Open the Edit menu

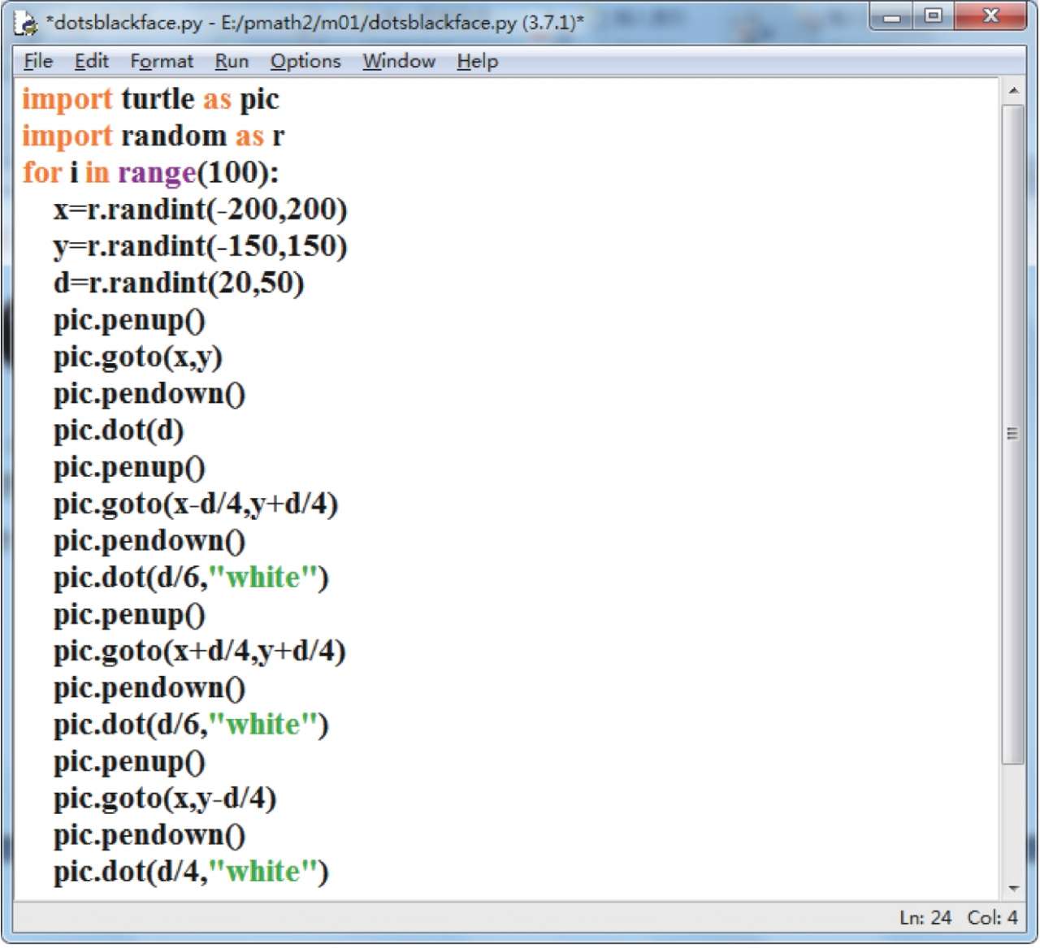[91, 61]
